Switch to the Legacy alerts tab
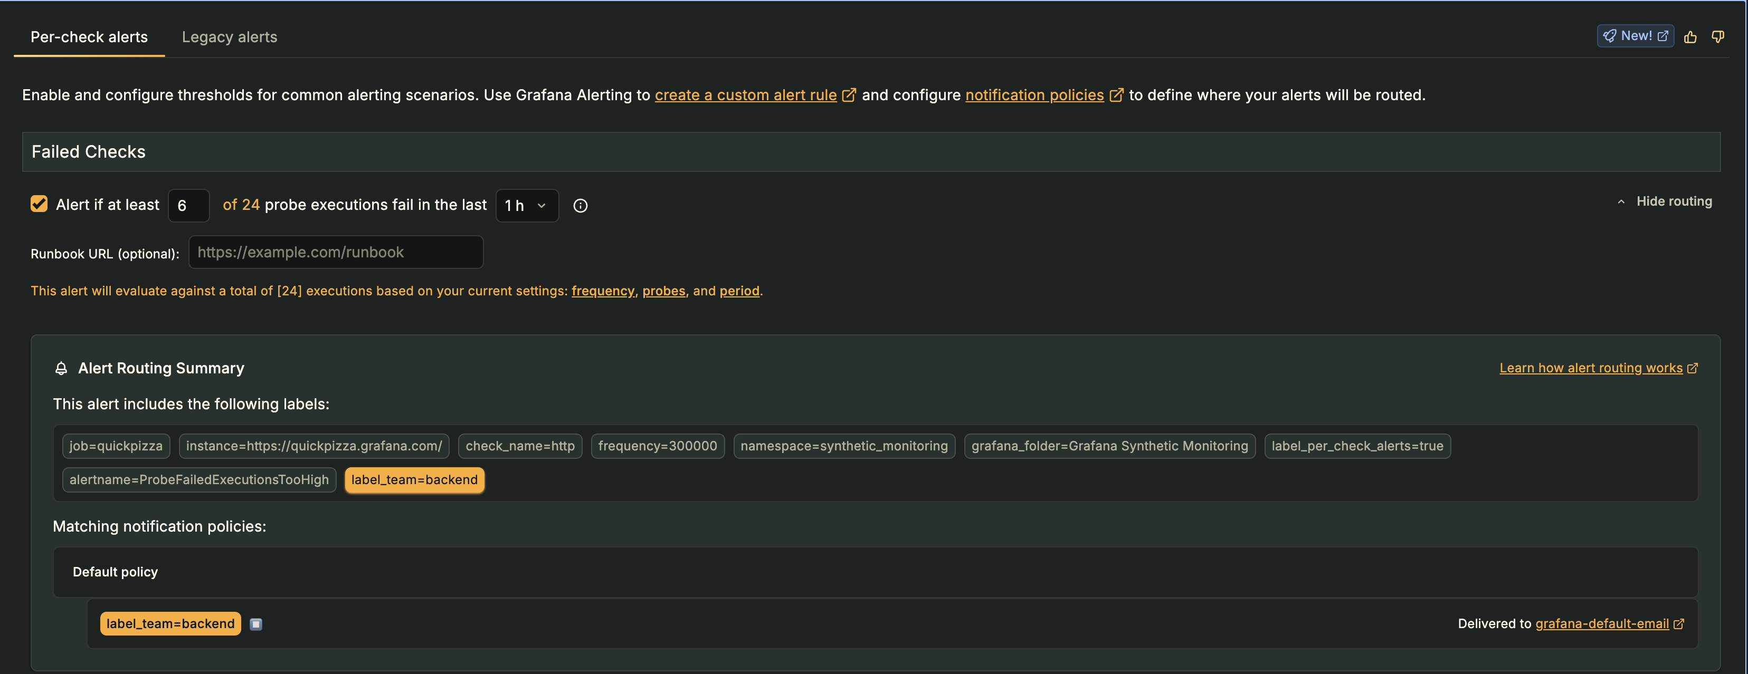 tap(229, 36)
